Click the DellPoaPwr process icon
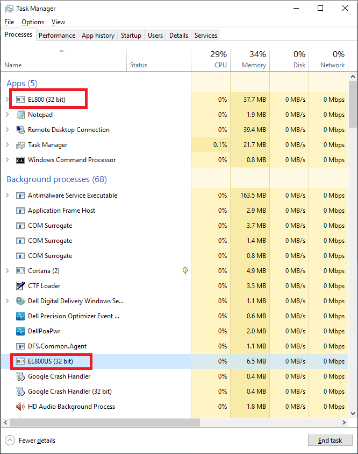The image size is (358, 454). point(20,331)
